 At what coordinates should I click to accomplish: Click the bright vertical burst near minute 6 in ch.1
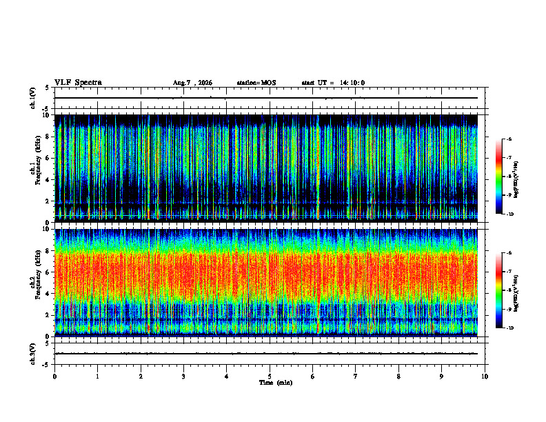tap(318, 168)
